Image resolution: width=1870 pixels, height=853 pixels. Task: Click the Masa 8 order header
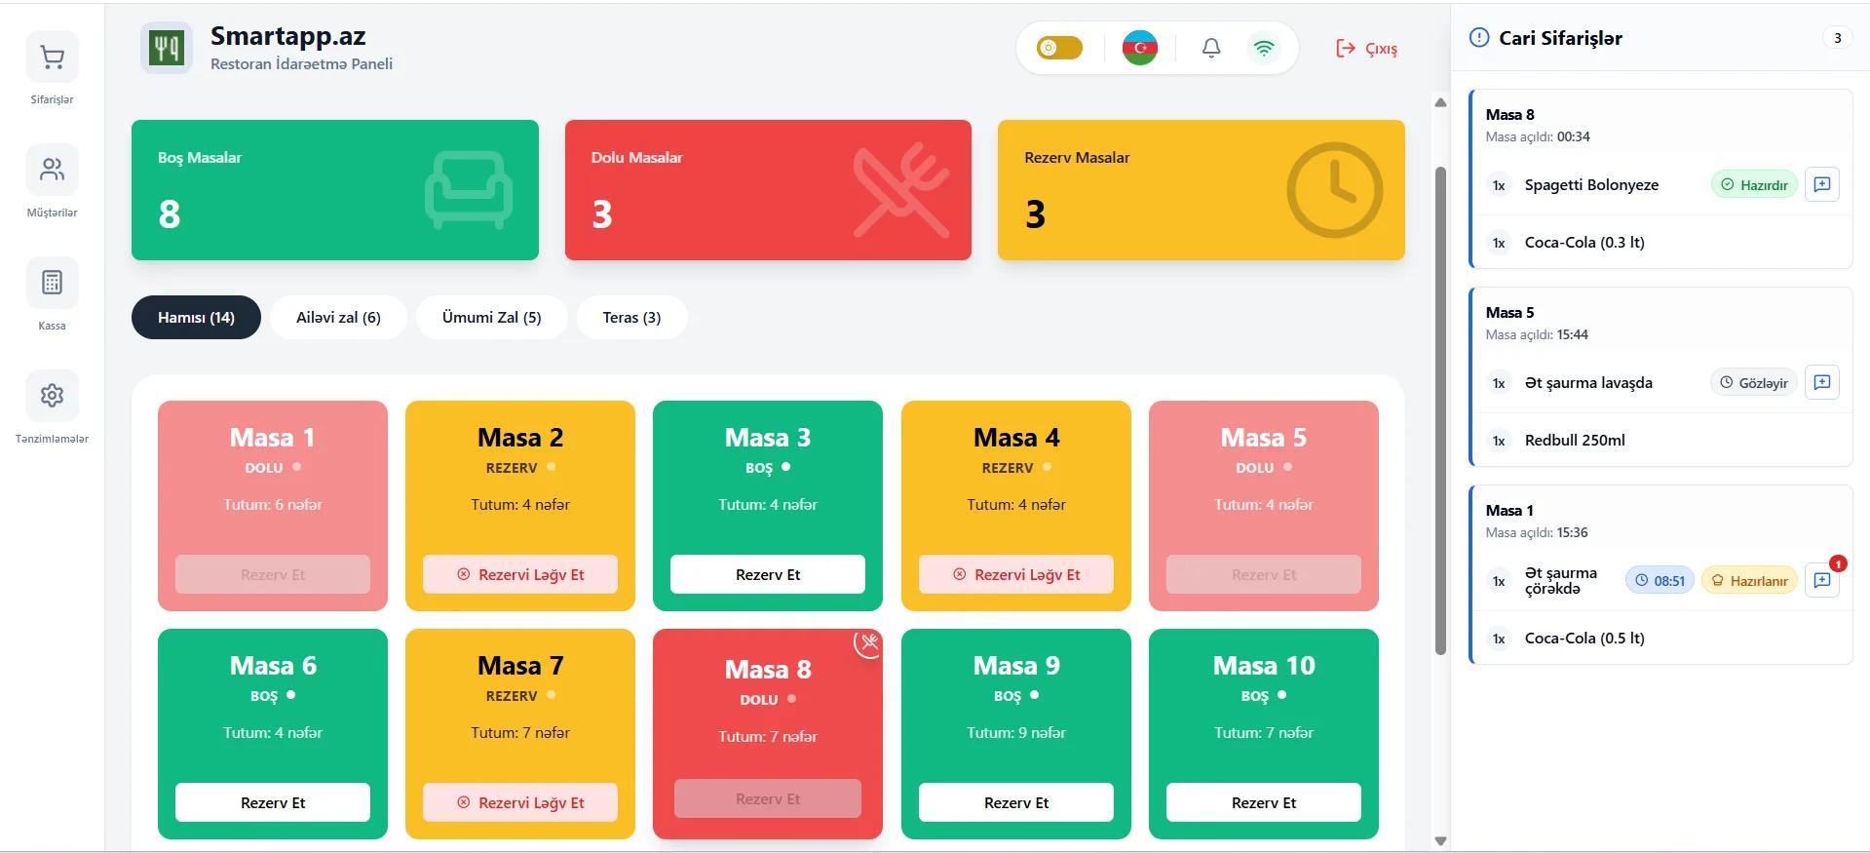click(1661, 125)
